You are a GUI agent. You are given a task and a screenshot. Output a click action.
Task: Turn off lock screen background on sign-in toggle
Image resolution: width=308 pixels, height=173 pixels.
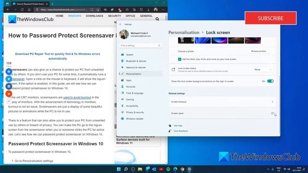click(270, 81)
